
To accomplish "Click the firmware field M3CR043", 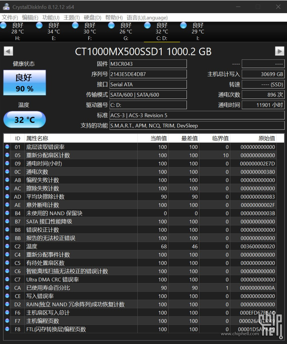I will point(148,64).
